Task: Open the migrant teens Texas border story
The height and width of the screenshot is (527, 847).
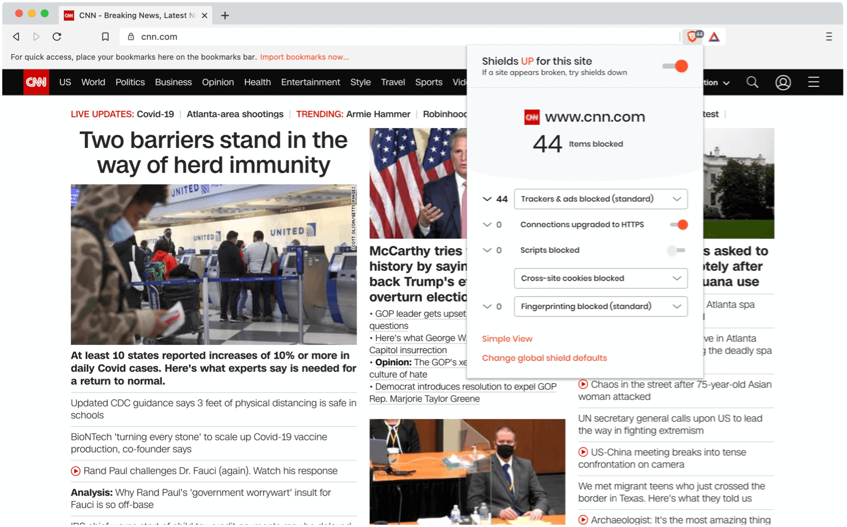Action: (x=672, y=492)
